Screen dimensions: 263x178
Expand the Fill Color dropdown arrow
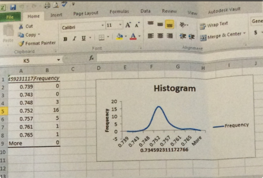(126, 36)
